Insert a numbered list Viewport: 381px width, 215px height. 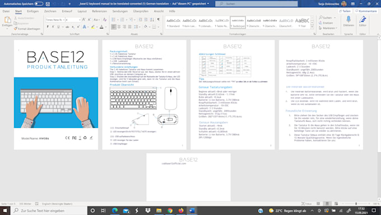click(x=122, y=20)
